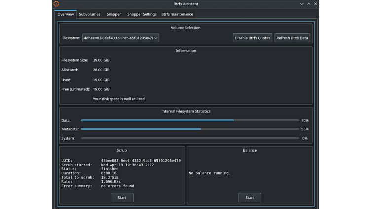Select the Snapper Settings tab

(142, 14)
